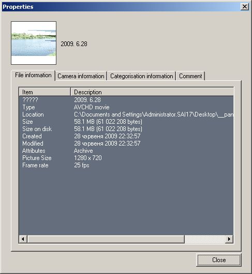Close the Properties dialog with the X
252x274 pixels.
point(244,7)
